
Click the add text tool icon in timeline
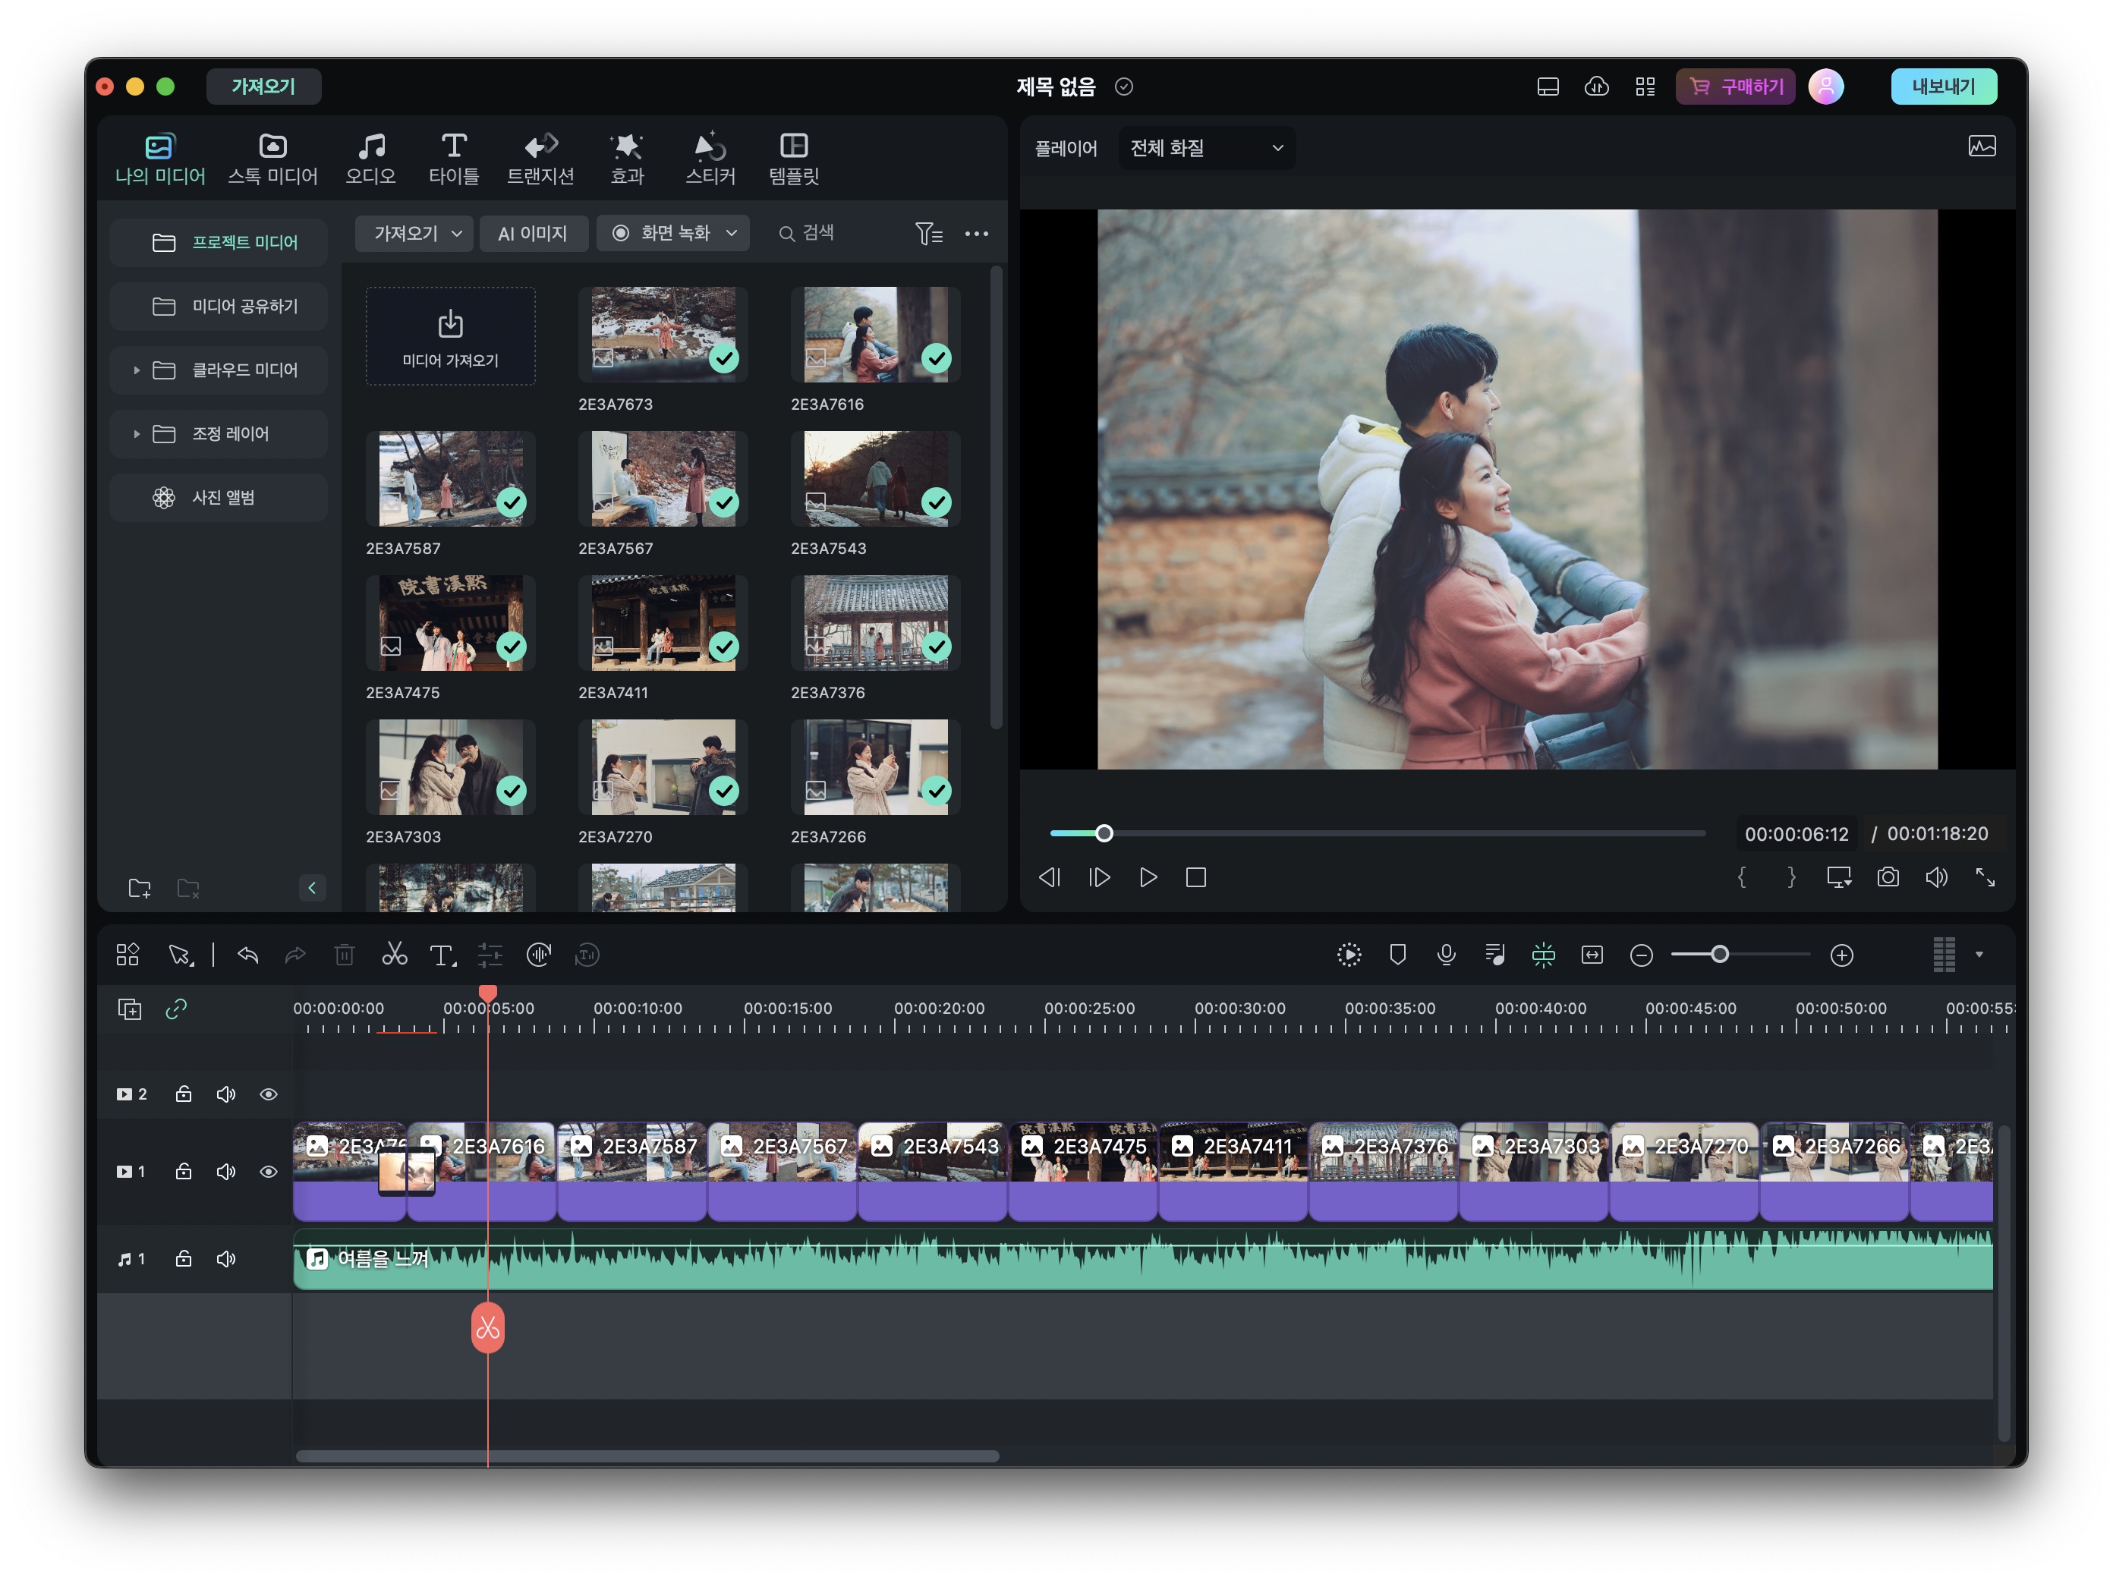click(441, 955)
